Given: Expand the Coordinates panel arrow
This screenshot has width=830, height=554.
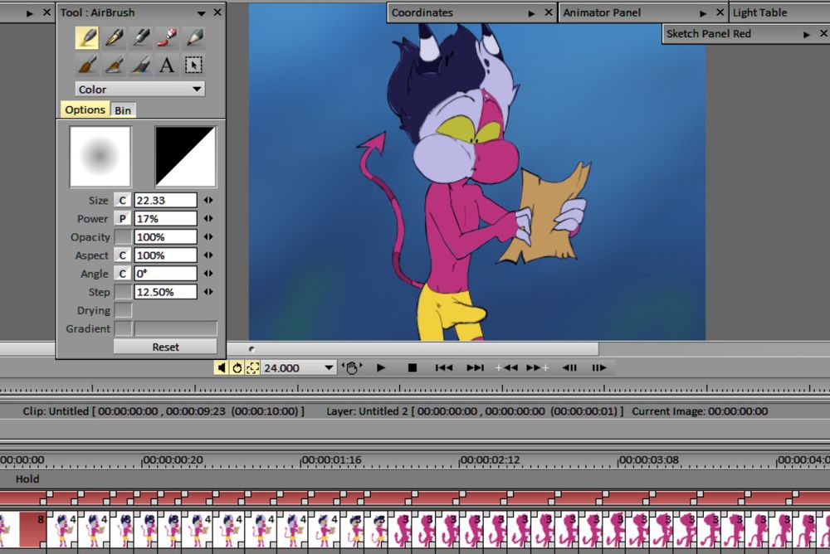Looking at the screenshot, I should click(x=531, y=13).
